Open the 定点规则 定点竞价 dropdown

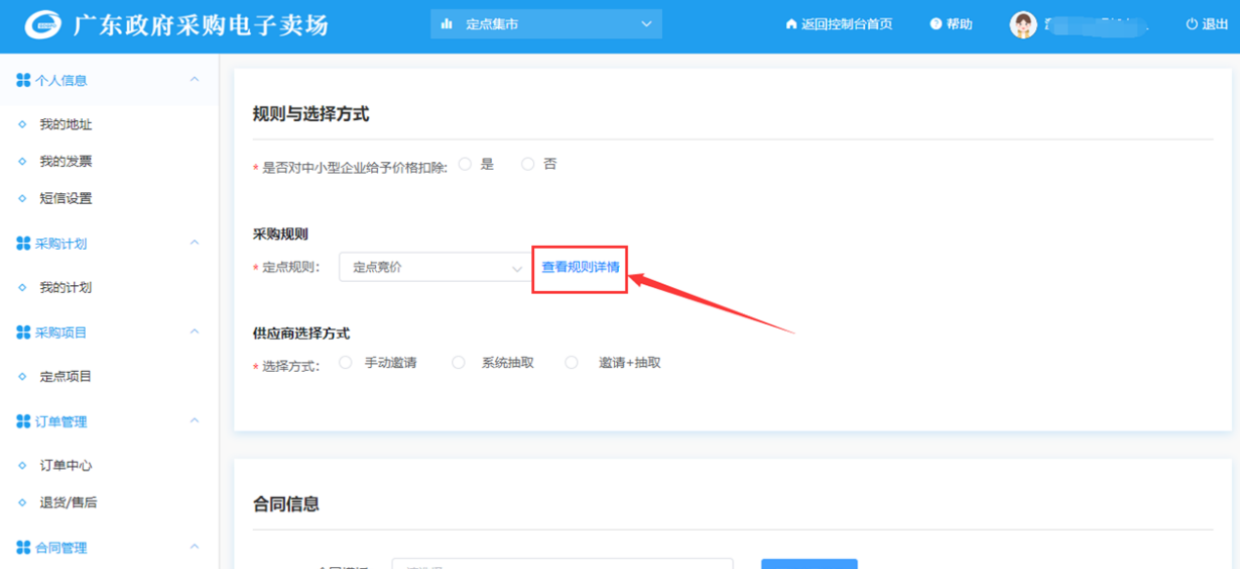434,267
